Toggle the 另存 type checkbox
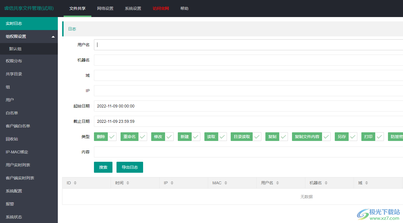 tap(346, 137)
